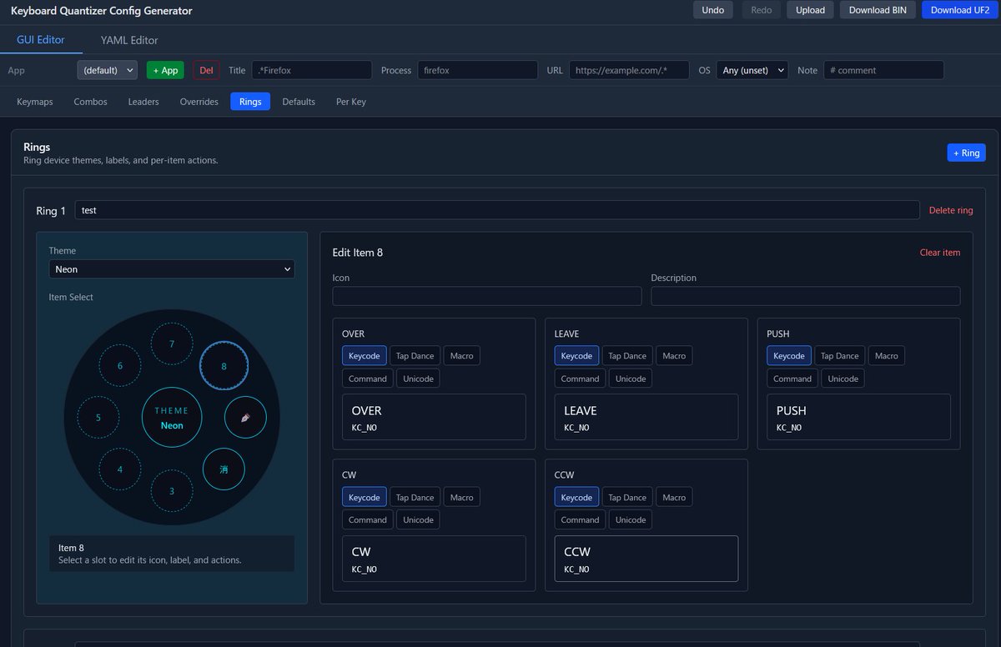The image size is (1001, 647).
Task: Select ring slot 8
Action: click(224, 366)
